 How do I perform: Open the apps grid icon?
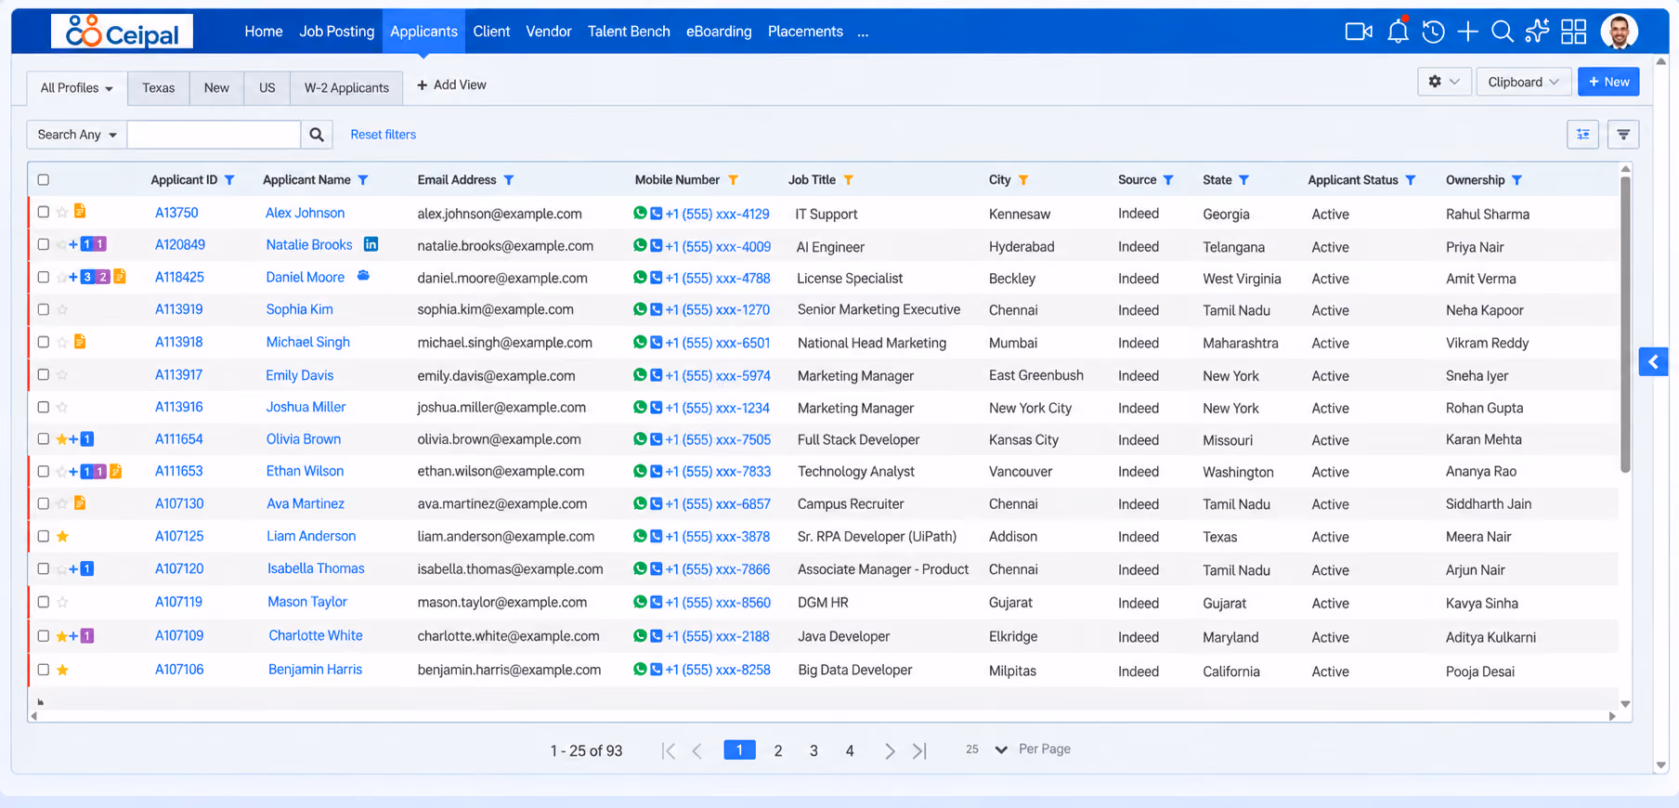(x=1573, y=32)
